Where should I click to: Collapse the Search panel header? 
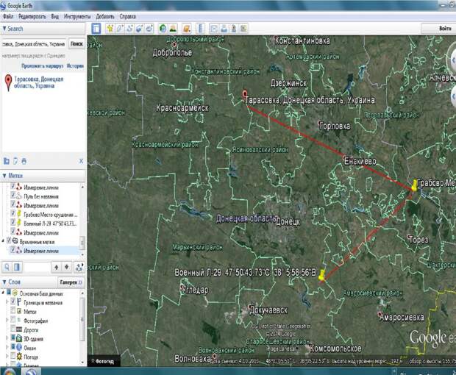(x=43, y=29)
